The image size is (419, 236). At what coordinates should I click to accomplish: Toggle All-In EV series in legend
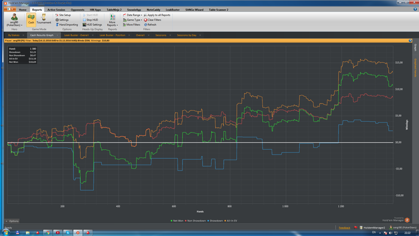pos(230,221)
